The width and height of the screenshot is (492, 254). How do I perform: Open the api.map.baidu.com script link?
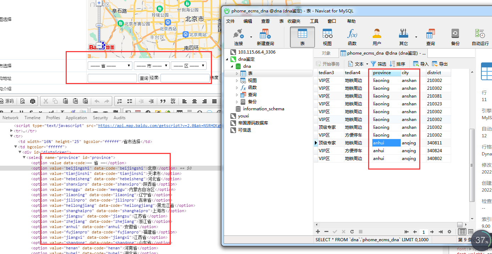pos(160,126)
